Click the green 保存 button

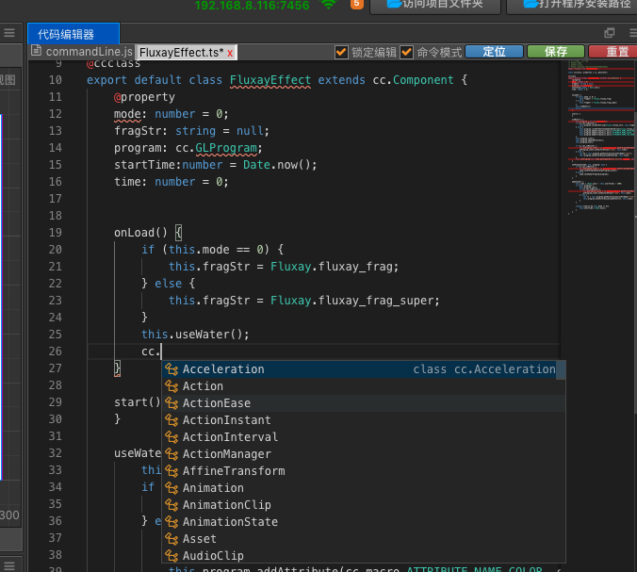tap(556, 52)
